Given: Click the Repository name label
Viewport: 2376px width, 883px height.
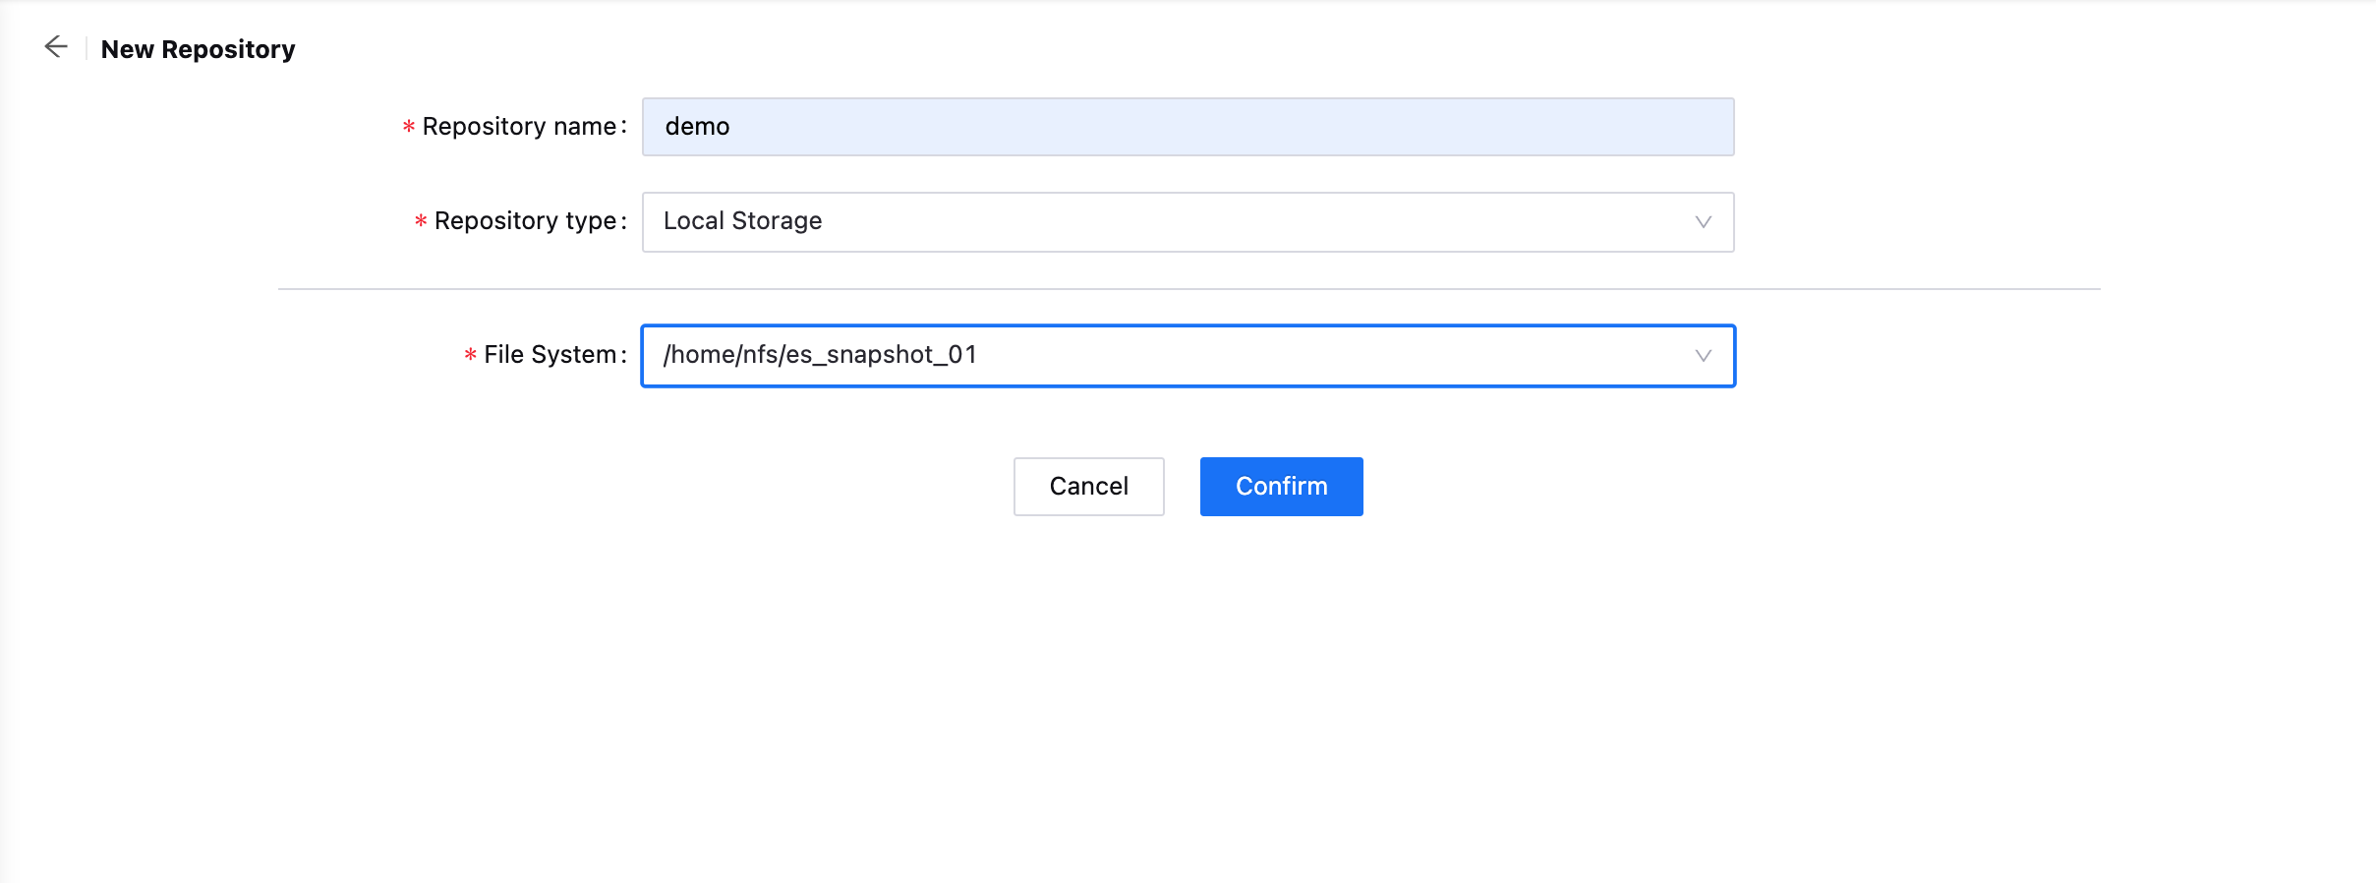Looking at the screenshot, I should click(518, 127).
